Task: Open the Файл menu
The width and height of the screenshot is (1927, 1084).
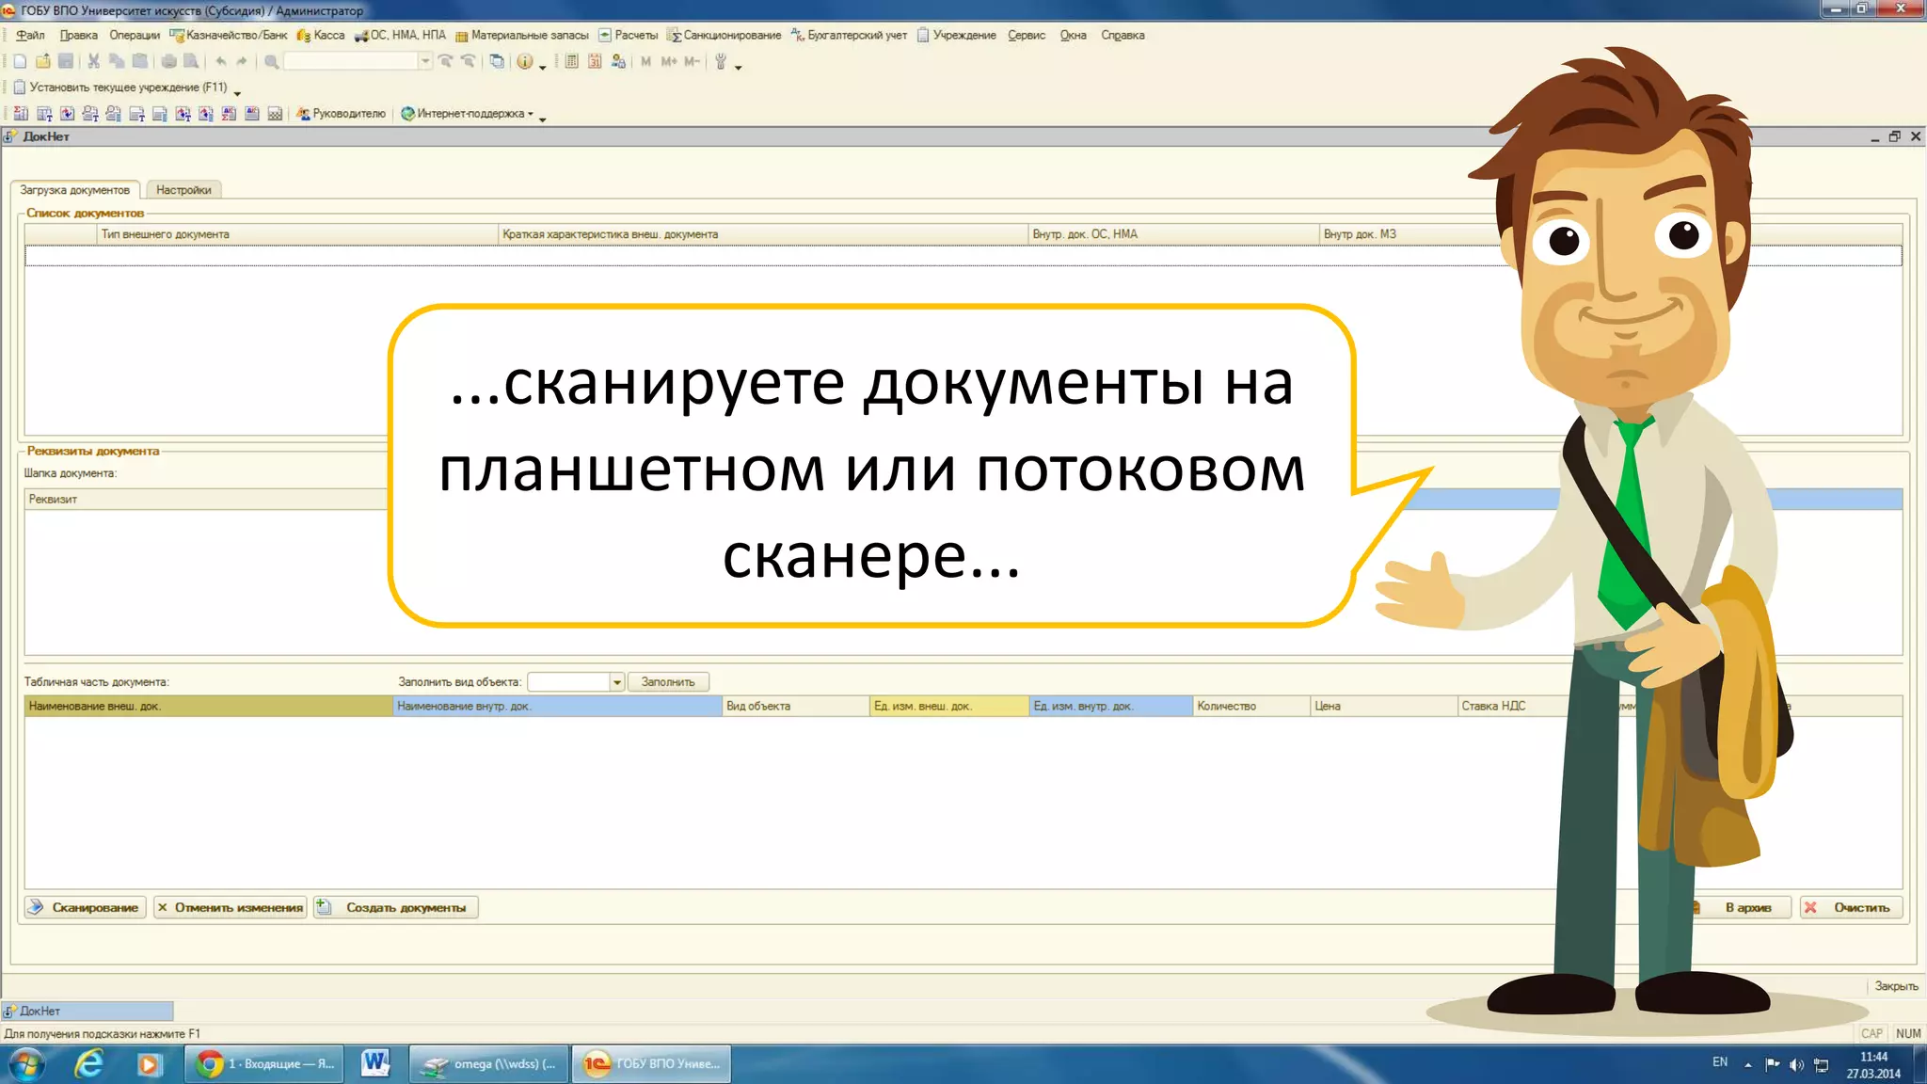Action: [30, 35]
